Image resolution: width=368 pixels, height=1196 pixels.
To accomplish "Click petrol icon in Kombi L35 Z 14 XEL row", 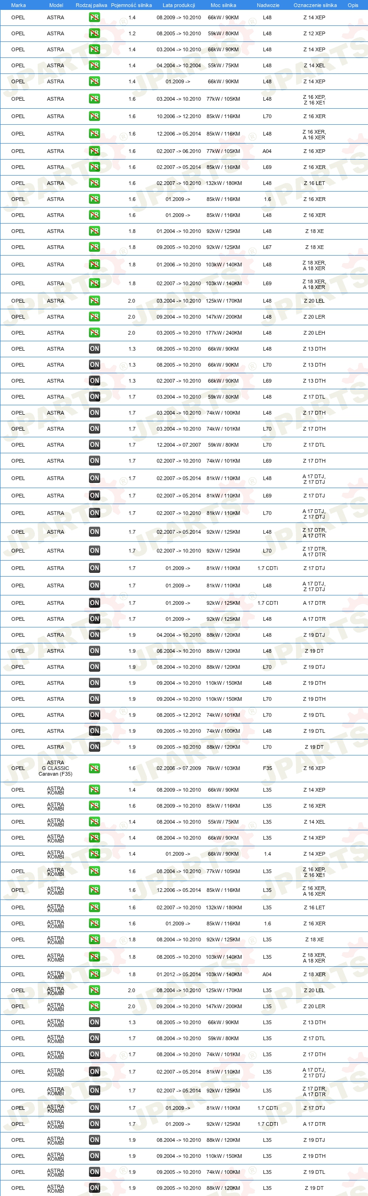I will coord(95,822).
